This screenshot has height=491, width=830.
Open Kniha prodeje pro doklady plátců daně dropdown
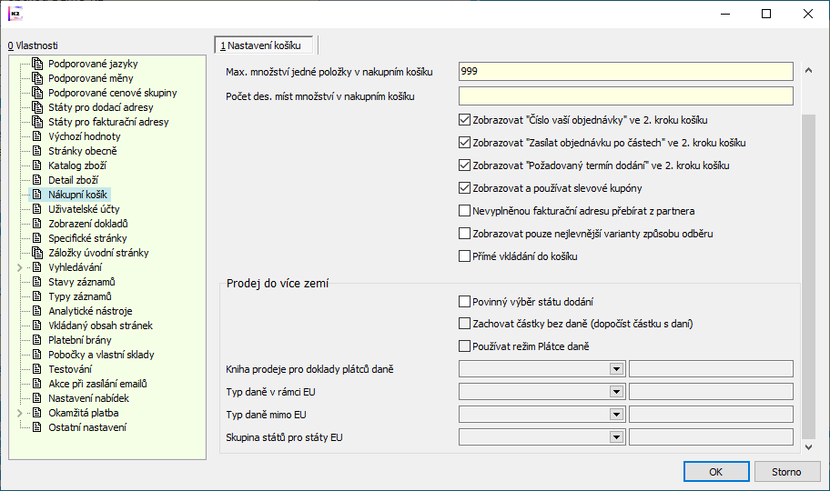point(616,369)
